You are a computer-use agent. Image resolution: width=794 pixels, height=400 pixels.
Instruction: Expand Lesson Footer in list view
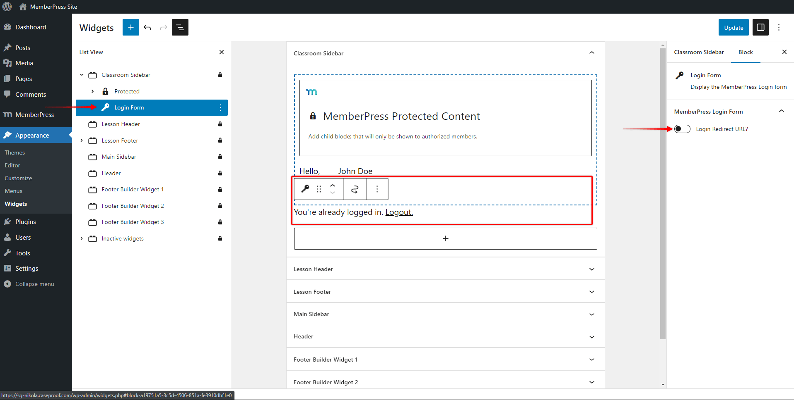[82, 140]
